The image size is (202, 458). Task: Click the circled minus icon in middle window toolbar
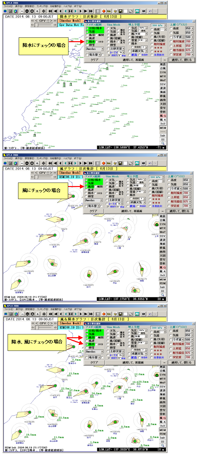(27, 164)
